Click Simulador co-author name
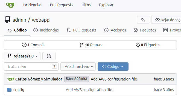The image size is (181, 101). pos(53,79)
